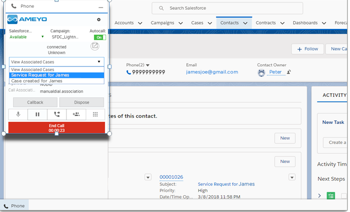This screenshot has width=350, height=212.
Task: Minimize the Phone softphone panel
Action: (x=101, y=8)
